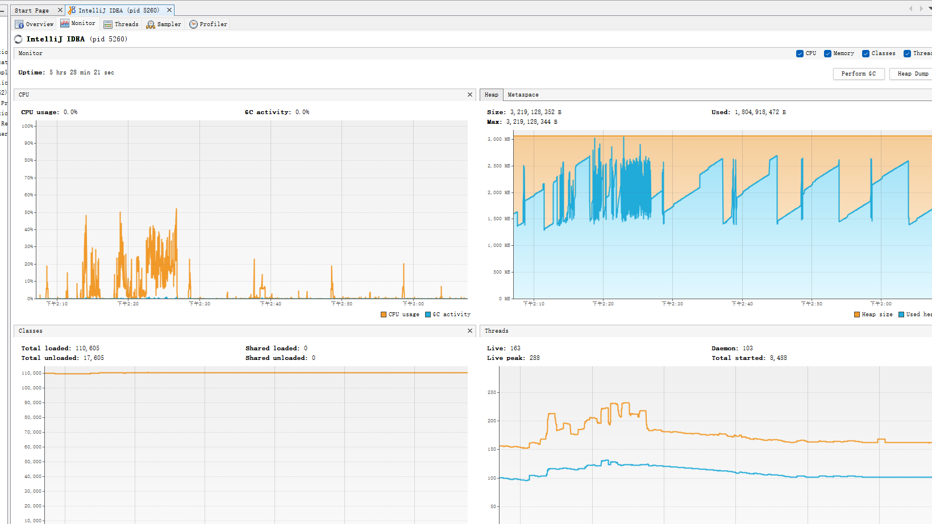The width and height of the screenshot is (932, 524).
Task: Close the IntelliJ IDEA pid 5260 tab
Action: click(169, 10)
